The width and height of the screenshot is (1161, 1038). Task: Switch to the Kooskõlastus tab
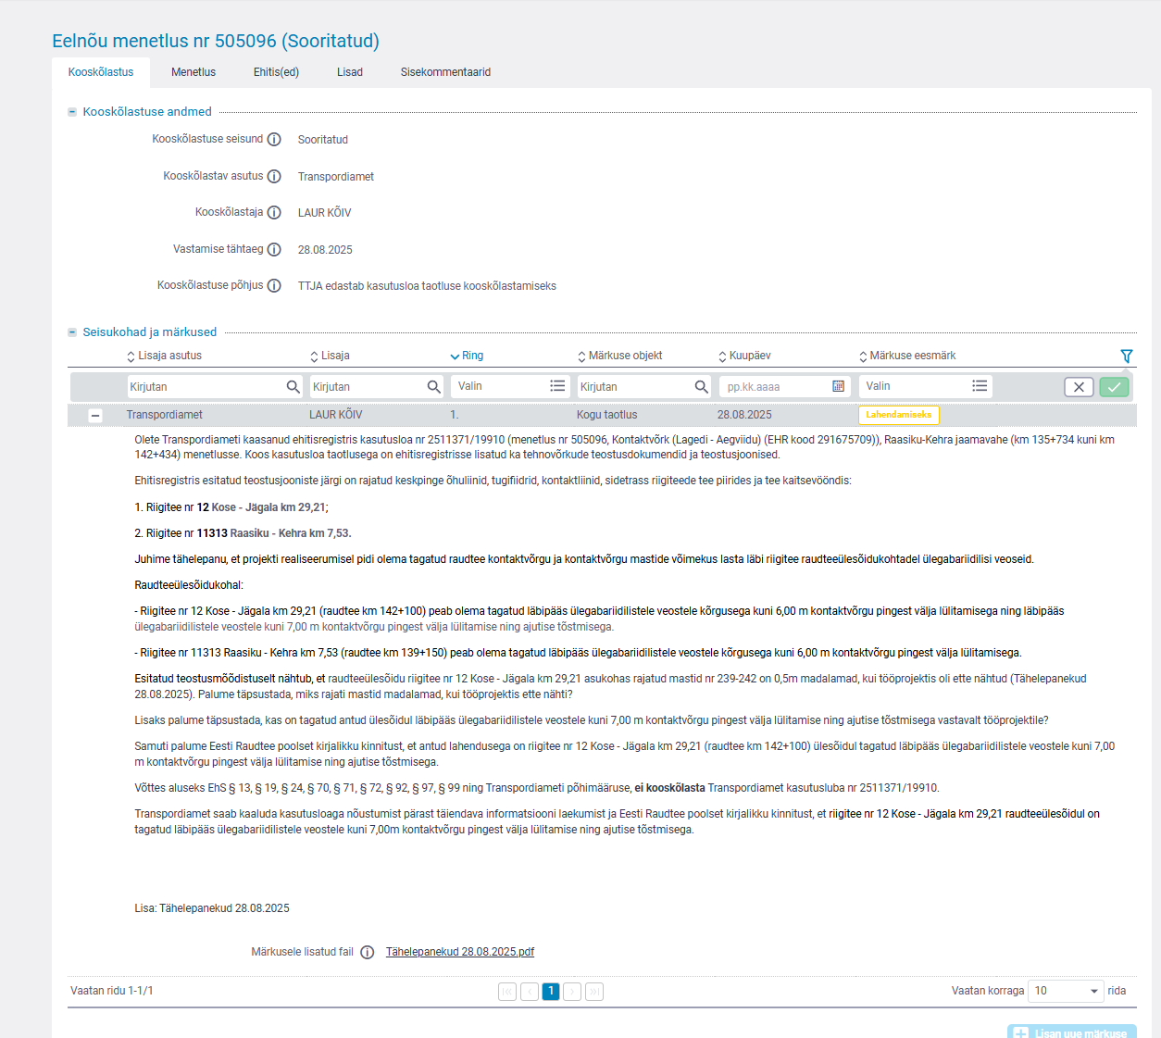coord(101,72)
